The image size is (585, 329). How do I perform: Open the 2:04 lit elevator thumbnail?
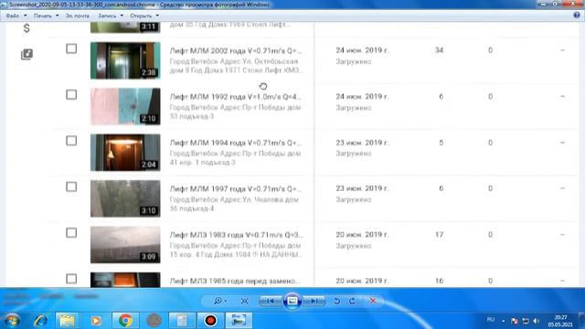[125, 153]
